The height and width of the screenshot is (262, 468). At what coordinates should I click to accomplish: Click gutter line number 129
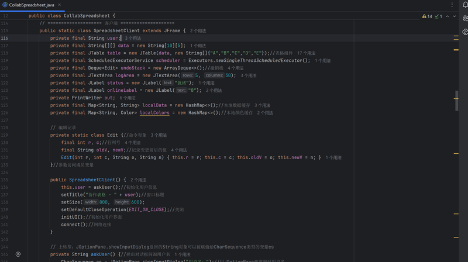coord(5,135)
